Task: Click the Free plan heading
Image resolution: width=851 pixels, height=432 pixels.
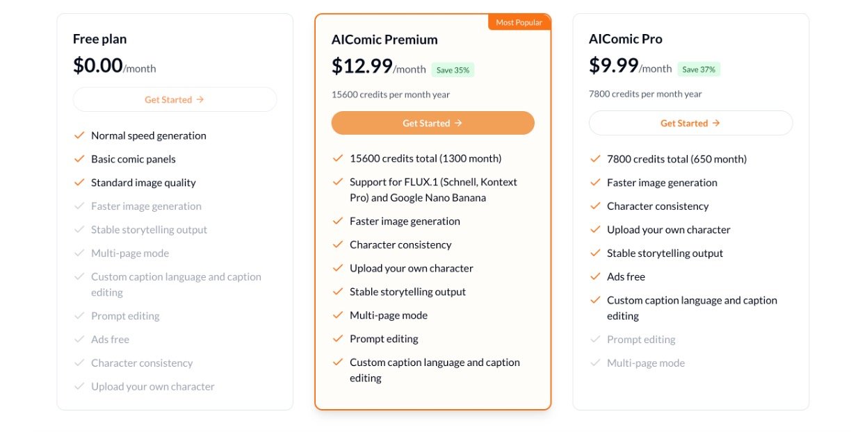Action: pyautogui.click(x=100, y=39)
